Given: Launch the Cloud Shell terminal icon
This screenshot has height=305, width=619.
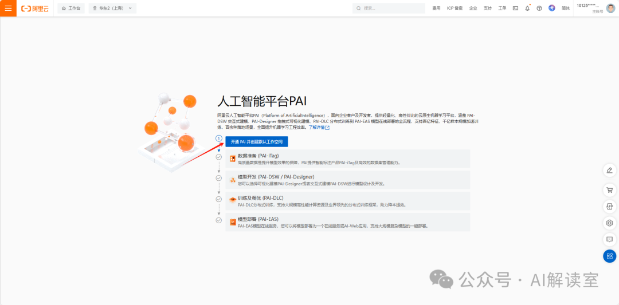Looking at the screenshot, I should tap(516, 8).
